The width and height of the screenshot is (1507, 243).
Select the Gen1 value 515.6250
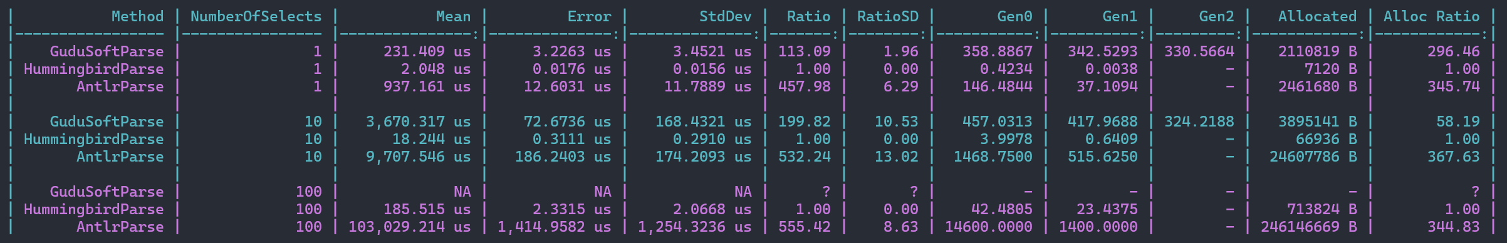pos(1102,157)
